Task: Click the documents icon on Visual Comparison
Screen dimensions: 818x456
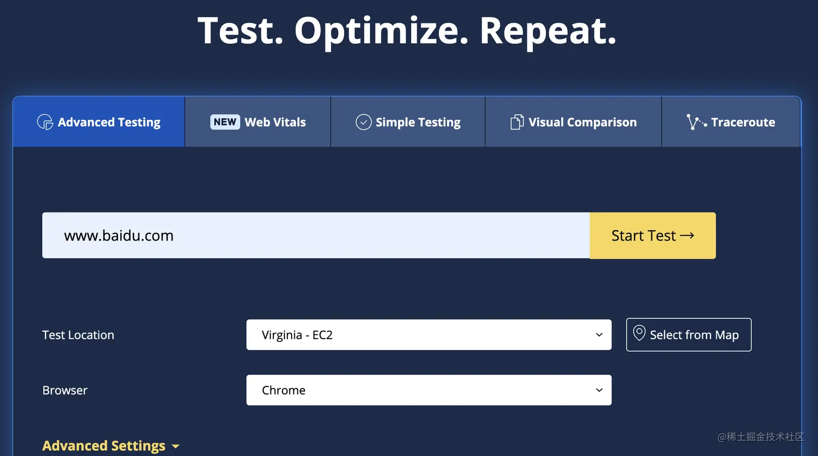Action: (517, 122)
